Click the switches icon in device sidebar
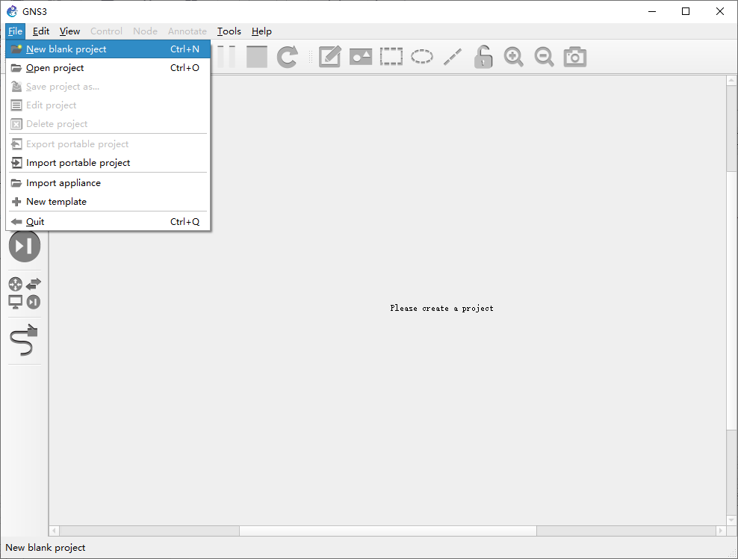738x559 pixels. click(x=34, y=284)
